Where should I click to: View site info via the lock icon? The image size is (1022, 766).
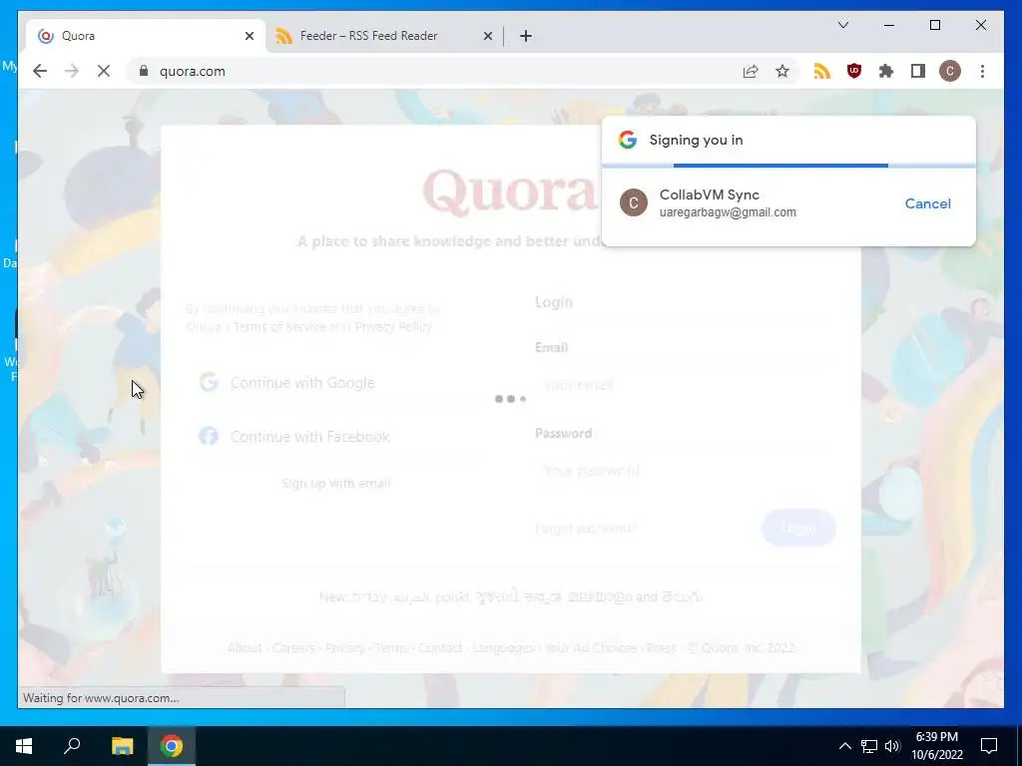144,71
